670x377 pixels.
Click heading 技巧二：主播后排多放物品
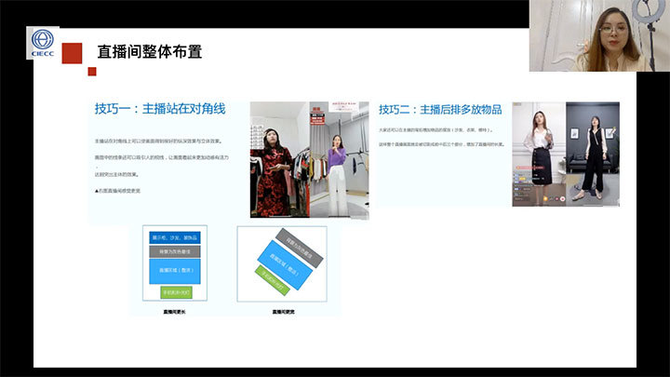pyautogui.click(x=443, y=108)
